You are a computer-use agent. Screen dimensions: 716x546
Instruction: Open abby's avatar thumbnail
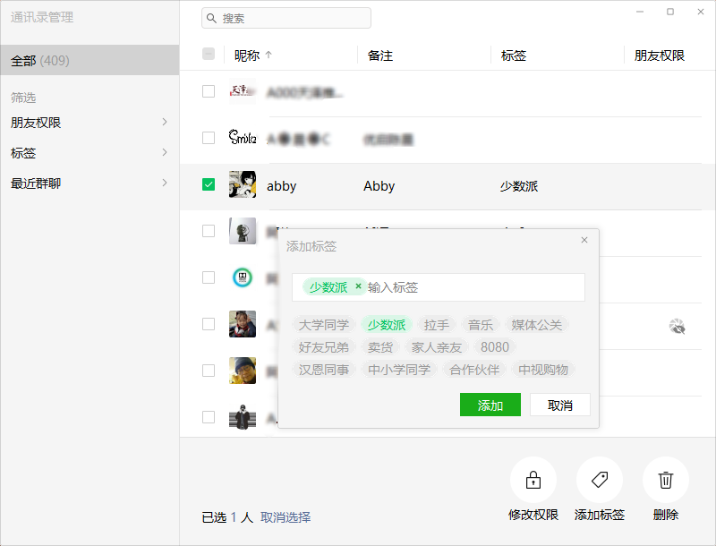[x=243, y=184]
